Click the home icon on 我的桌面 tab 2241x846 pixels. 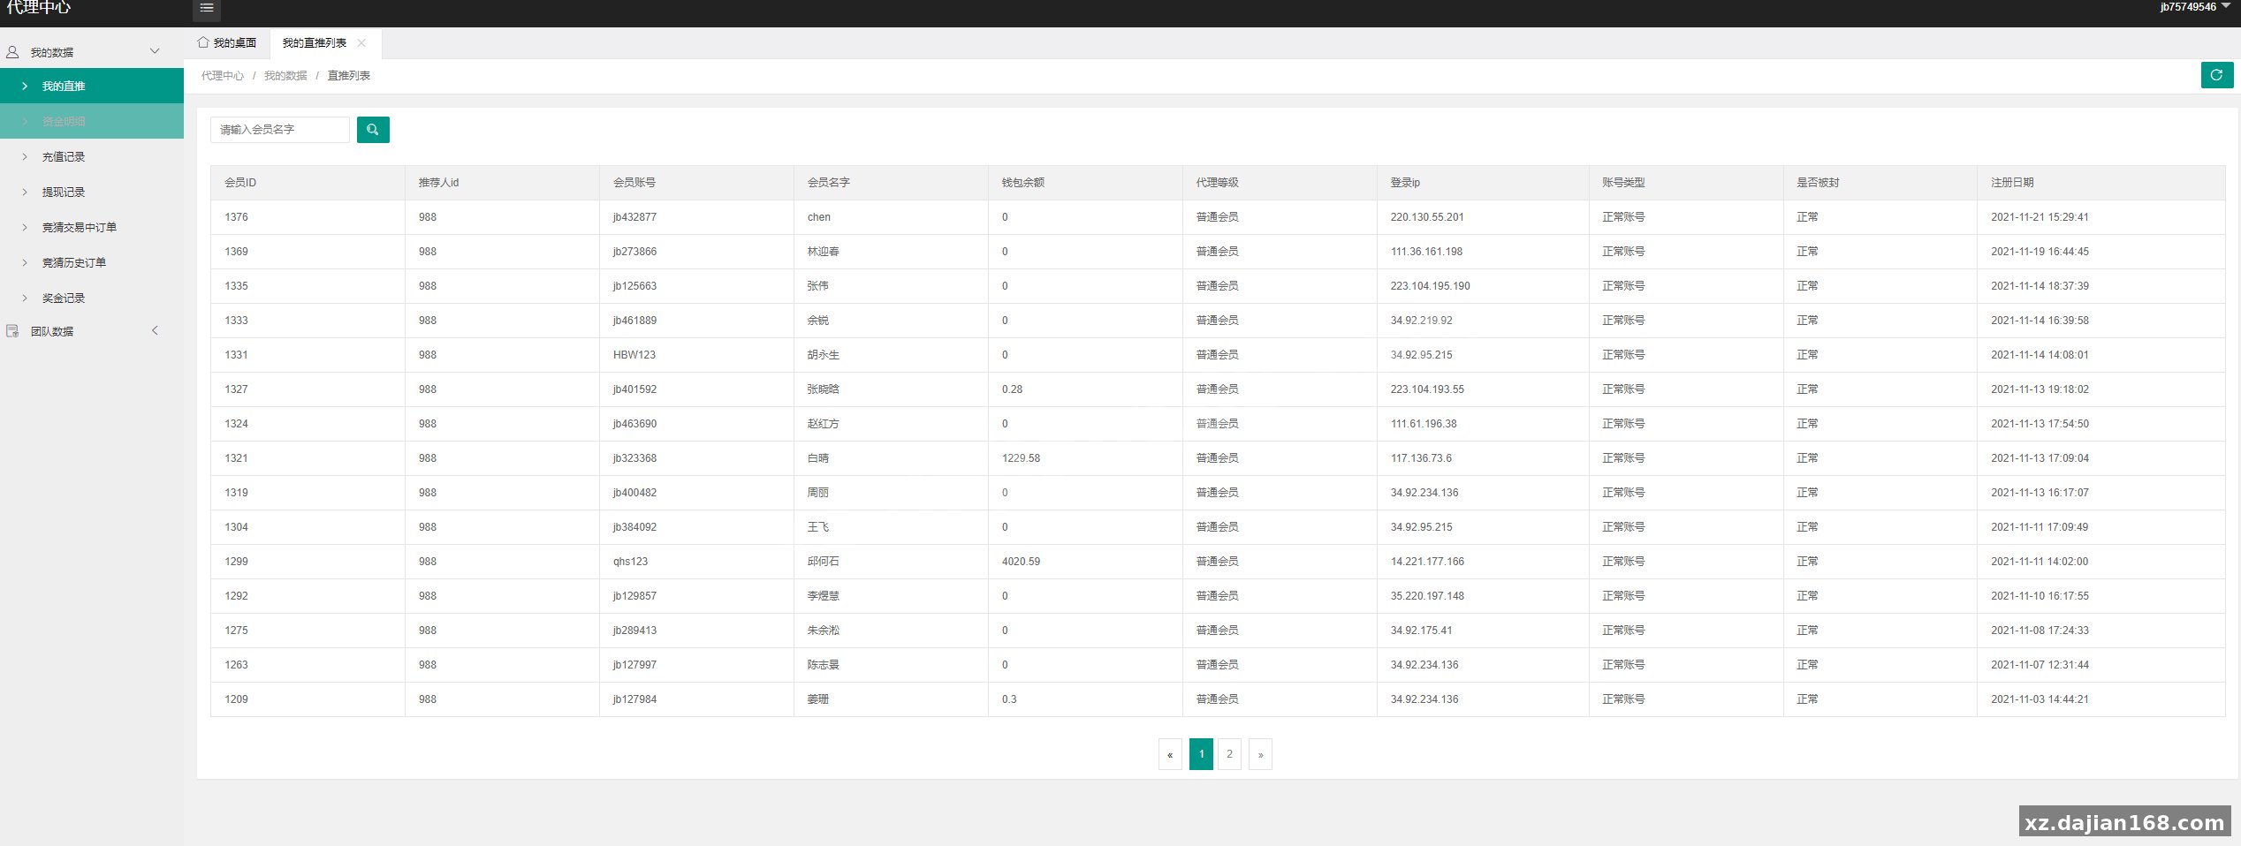(x=203, y=42)
